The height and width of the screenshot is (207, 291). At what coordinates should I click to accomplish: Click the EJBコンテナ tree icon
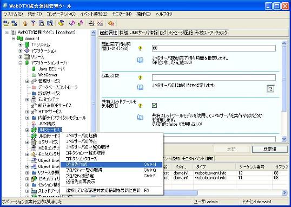click(34, 99)
